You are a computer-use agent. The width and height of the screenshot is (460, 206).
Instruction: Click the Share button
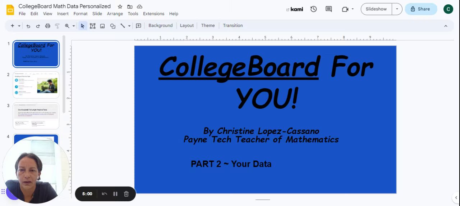click(x=421, y=9)
